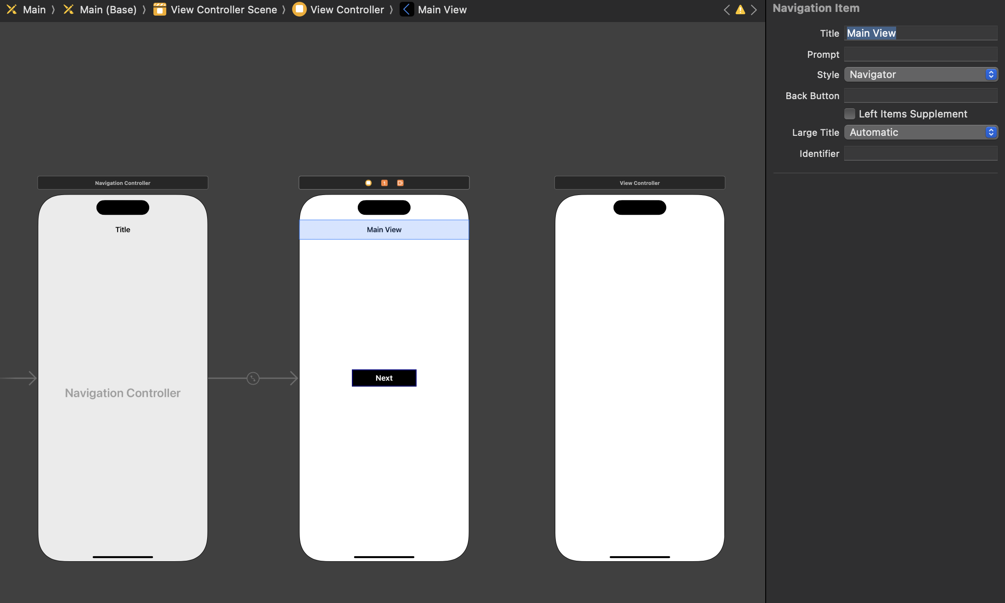This screenshot has width=1005, height=603.
Task: Open the Large Title Automatic dropdown
Action: (x=920, y=132)
